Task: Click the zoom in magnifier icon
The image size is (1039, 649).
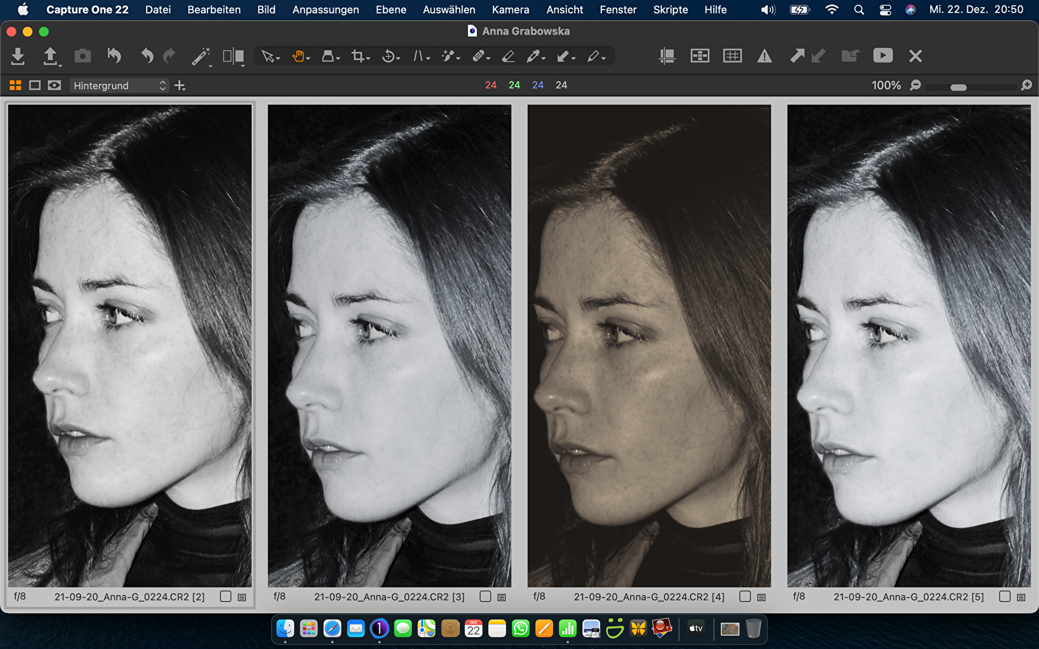Action: [x=1026, y=85]
